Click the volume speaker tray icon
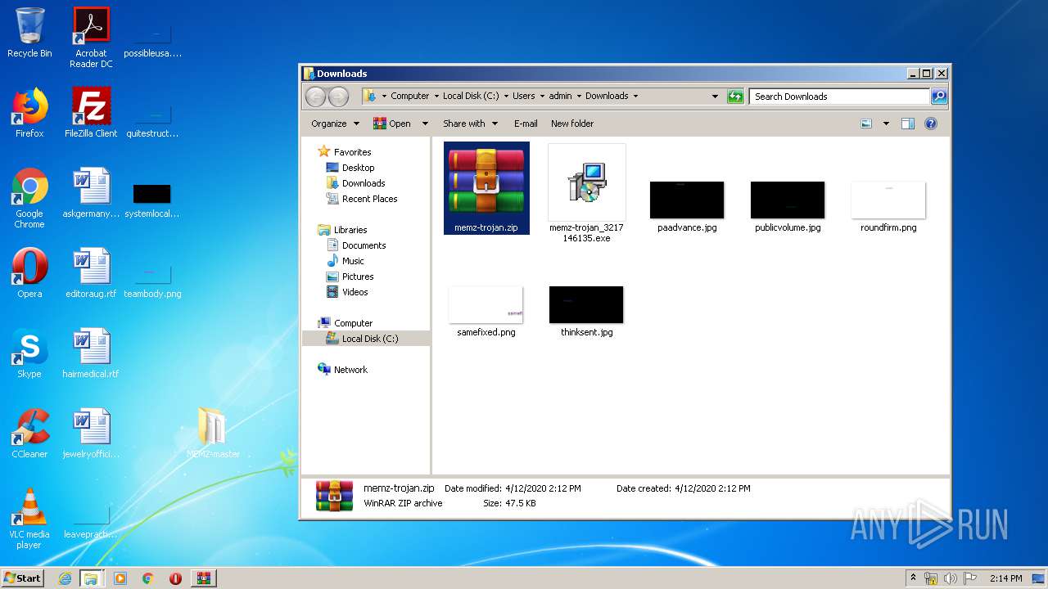The width and height of the screenshot is (1048, 589). [951, 578]
